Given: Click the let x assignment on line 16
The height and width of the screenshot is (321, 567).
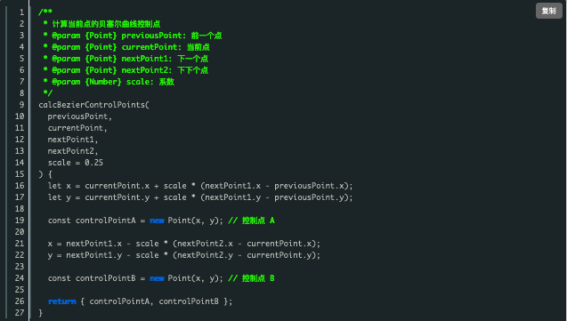Looking at the screenshot, I should tap(200, 186).
